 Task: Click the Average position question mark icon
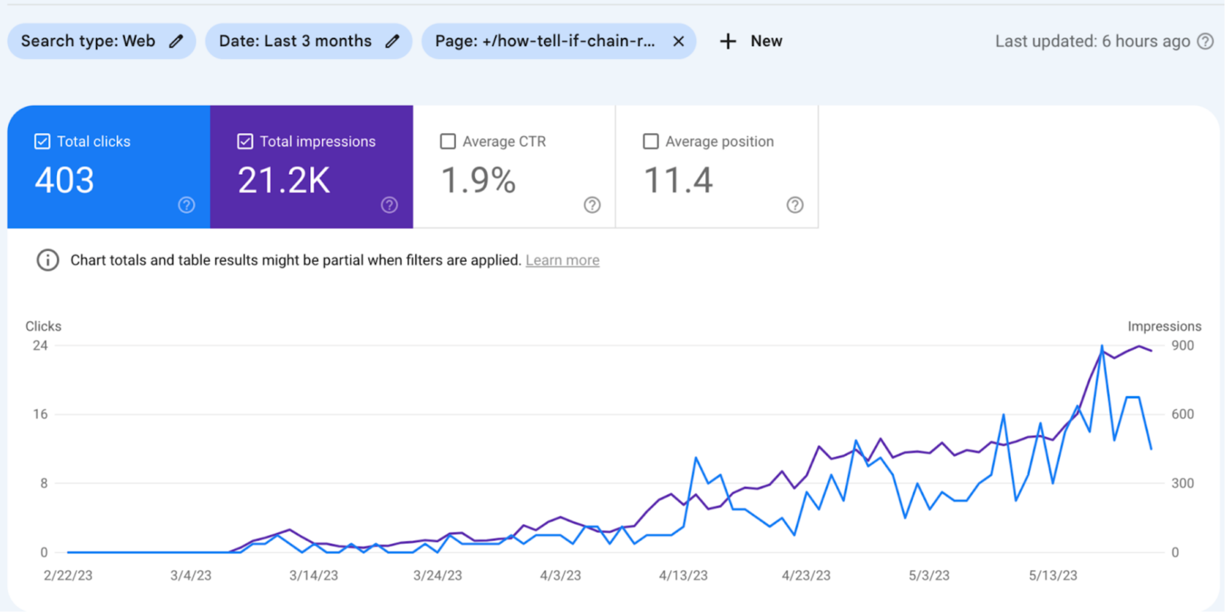[x=795, y=205]
